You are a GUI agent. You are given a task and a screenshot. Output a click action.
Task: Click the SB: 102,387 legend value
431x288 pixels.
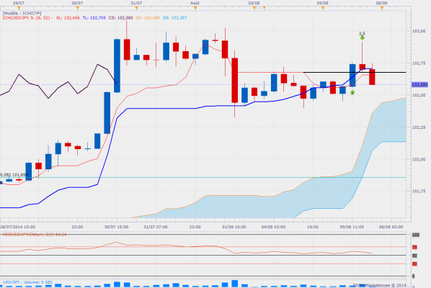click(x=175, y=18)
